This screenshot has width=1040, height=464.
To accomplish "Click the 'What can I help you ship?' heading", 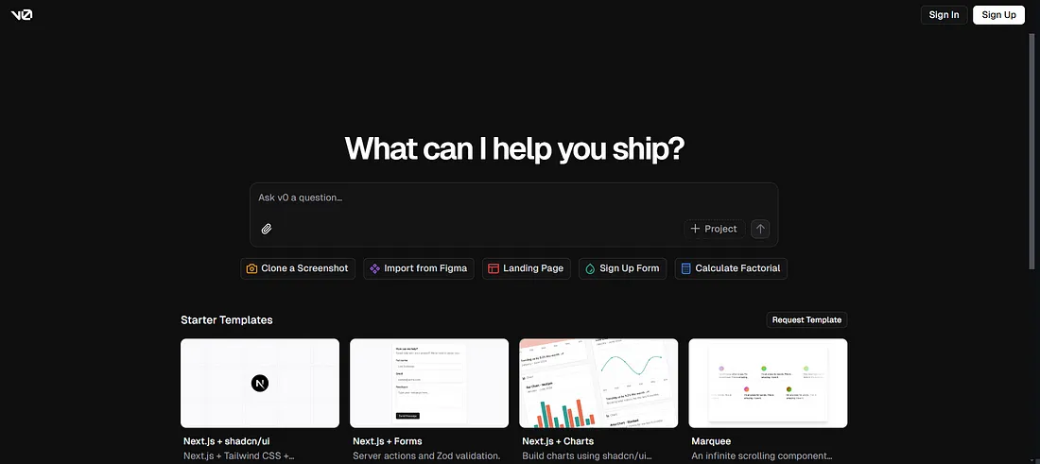I will pyautogui.click(x=514, y=148).
